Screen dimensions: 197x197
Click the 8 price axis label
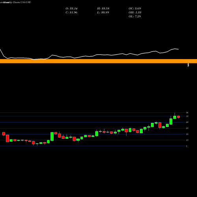click(187, 146)
